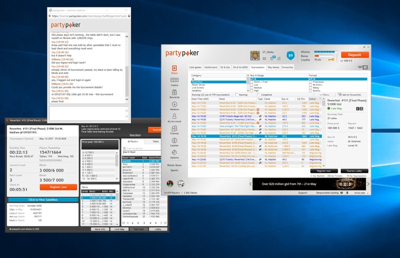The width and height of the screenshot is (400, 258).
Task: Go to first page of player list
Action: [x=124, y=223]
